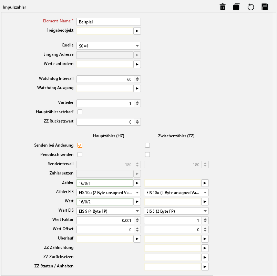
Task: Click the Element-Name field containing Beispiel
Action: (x=109, y=22)
